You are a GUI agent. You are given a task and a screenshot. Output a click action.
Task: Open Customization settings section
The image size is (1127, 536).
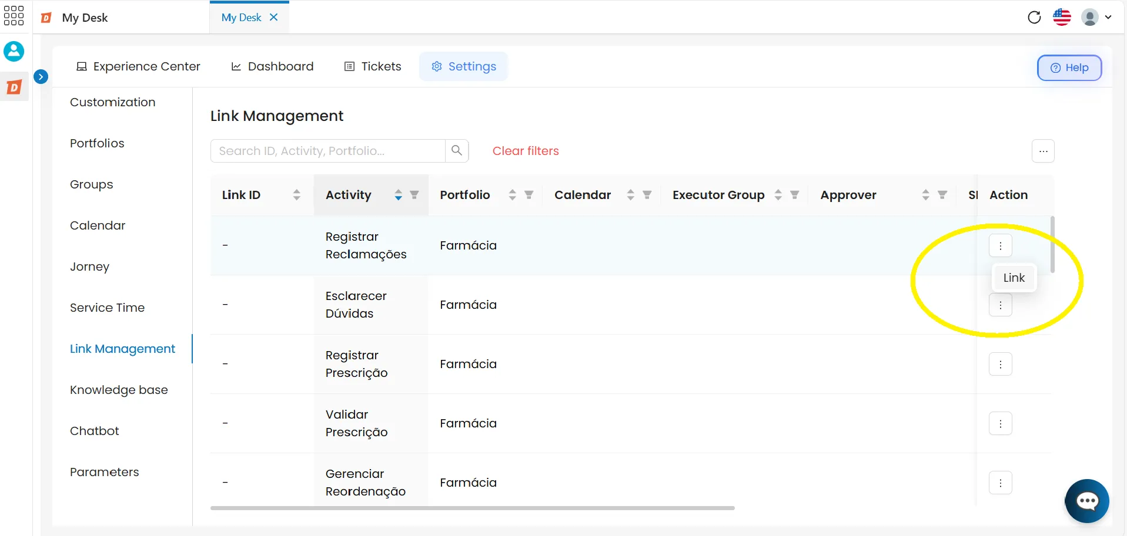(x=113, y=102)
